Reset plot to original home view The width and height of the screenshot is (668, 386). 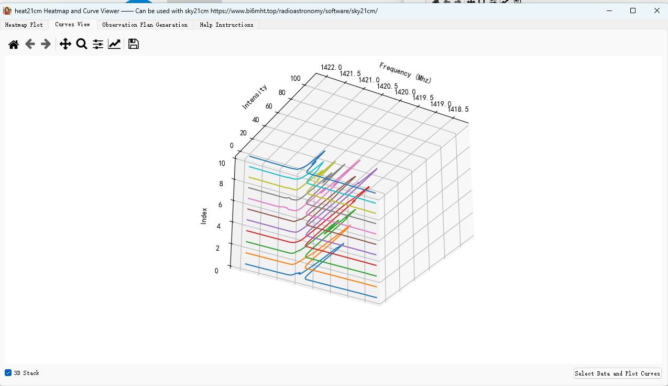tap(14, 45)
